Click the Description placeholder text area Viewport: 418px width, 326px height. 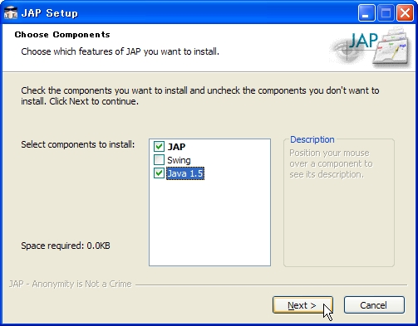(x=331, y=163)
